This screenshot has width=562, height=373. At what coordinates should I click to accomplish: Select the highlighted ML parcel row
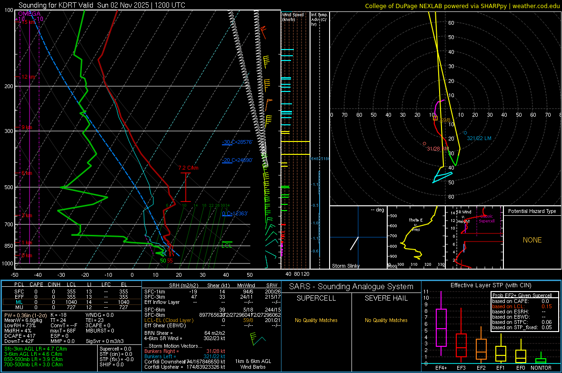coord(71,302)
